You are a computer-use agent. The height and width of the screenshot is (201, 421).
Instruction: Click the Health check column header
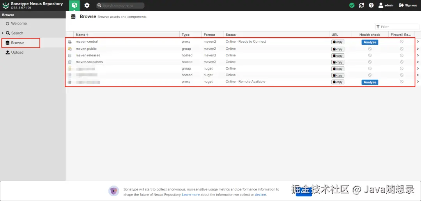(370, 35)
